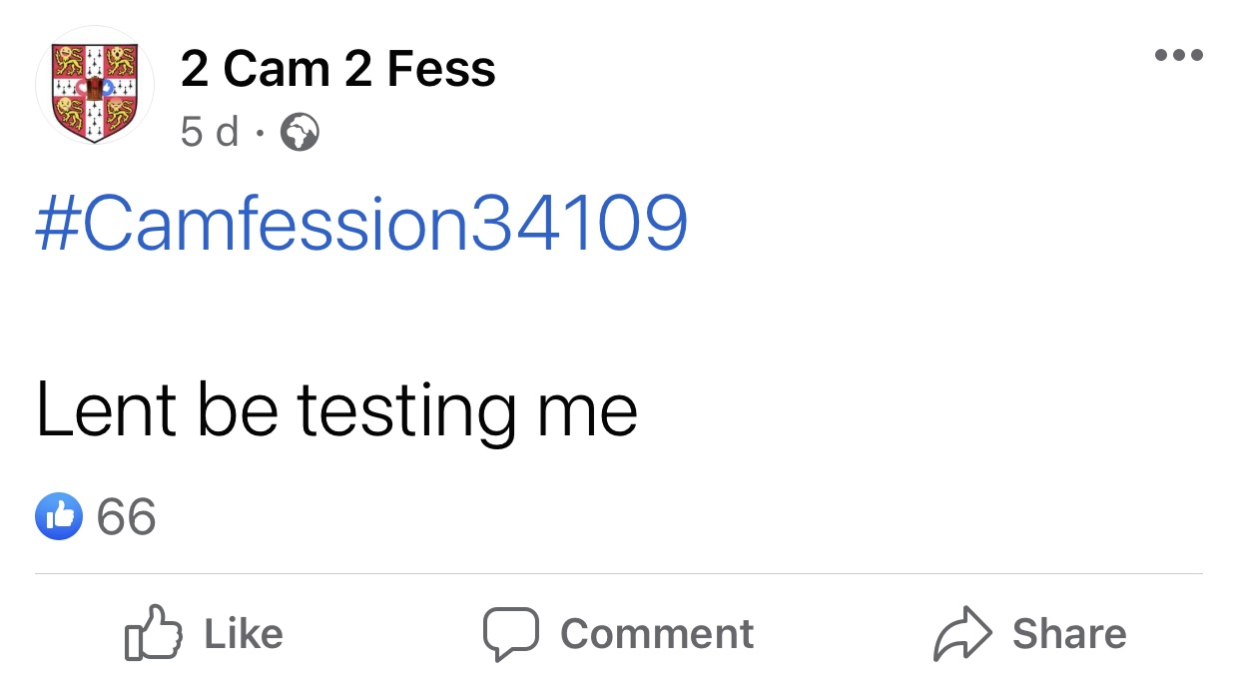
Task: Click the curved arrow Share icon
Action: tap(962, 634)
